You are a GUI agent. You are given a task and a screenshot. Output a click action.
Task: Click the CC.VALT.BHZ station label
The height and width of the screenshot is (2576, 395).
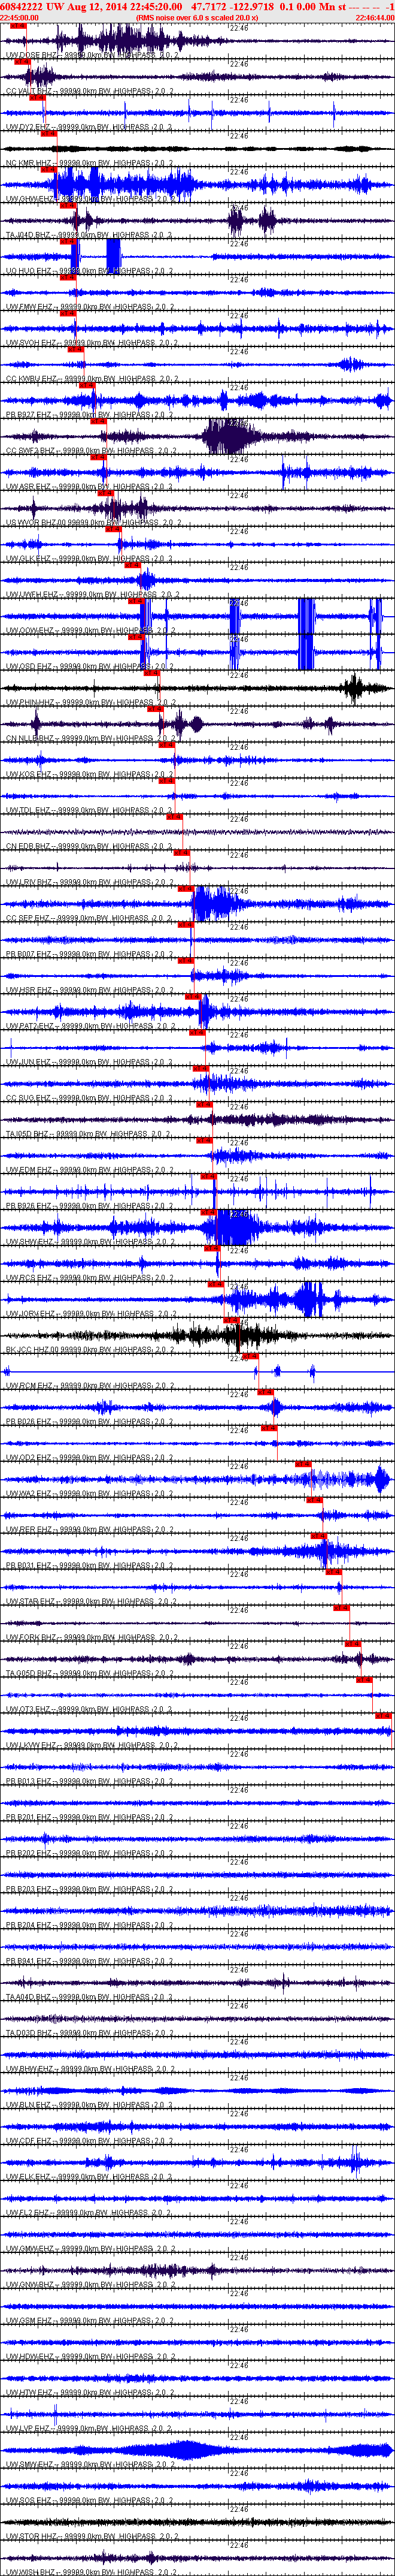click(x=30, y=91)
